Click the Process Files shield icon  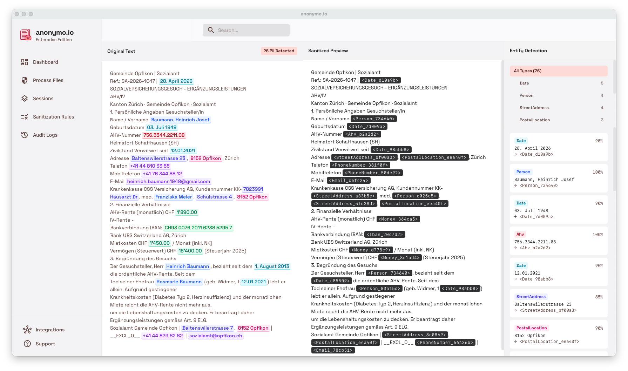click(x=25, y=80)
